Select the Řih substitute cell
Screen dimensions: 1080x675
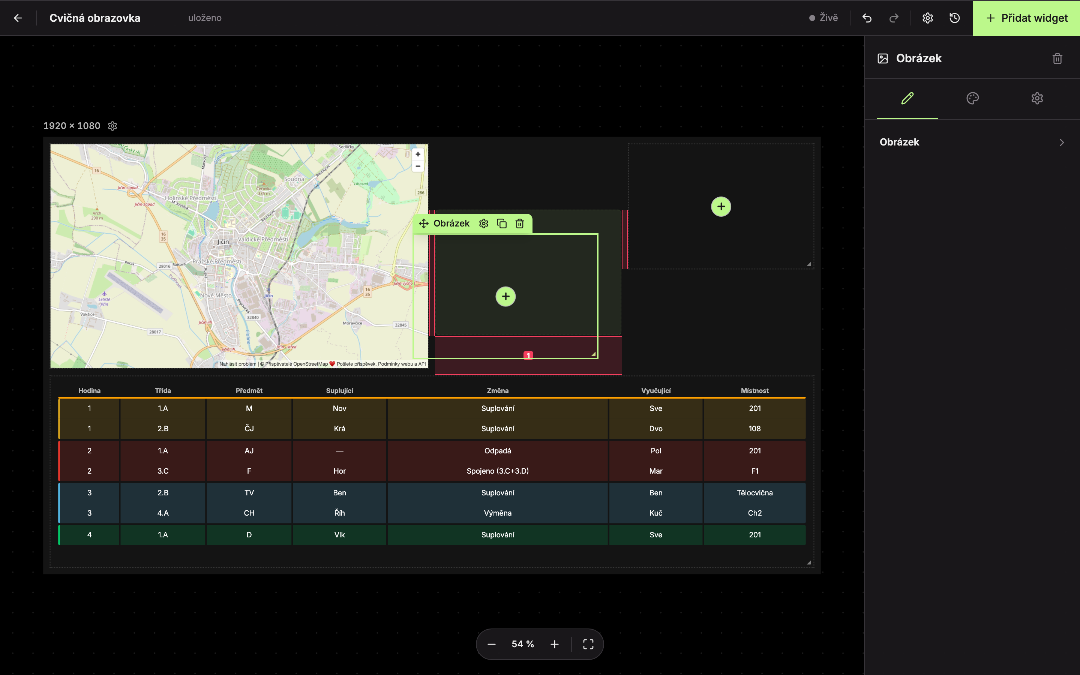pos(340,513)
